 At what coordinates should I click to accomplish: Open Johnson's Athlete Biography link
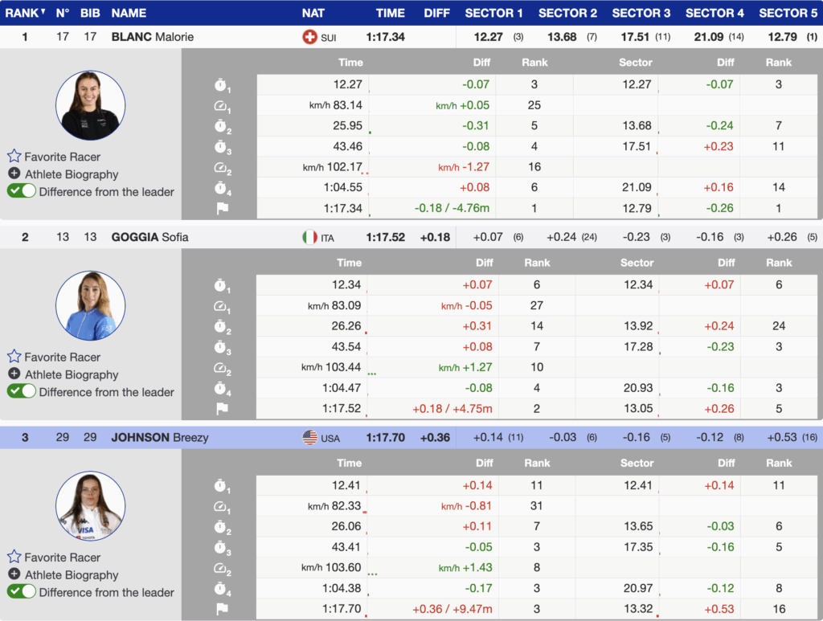71,575
